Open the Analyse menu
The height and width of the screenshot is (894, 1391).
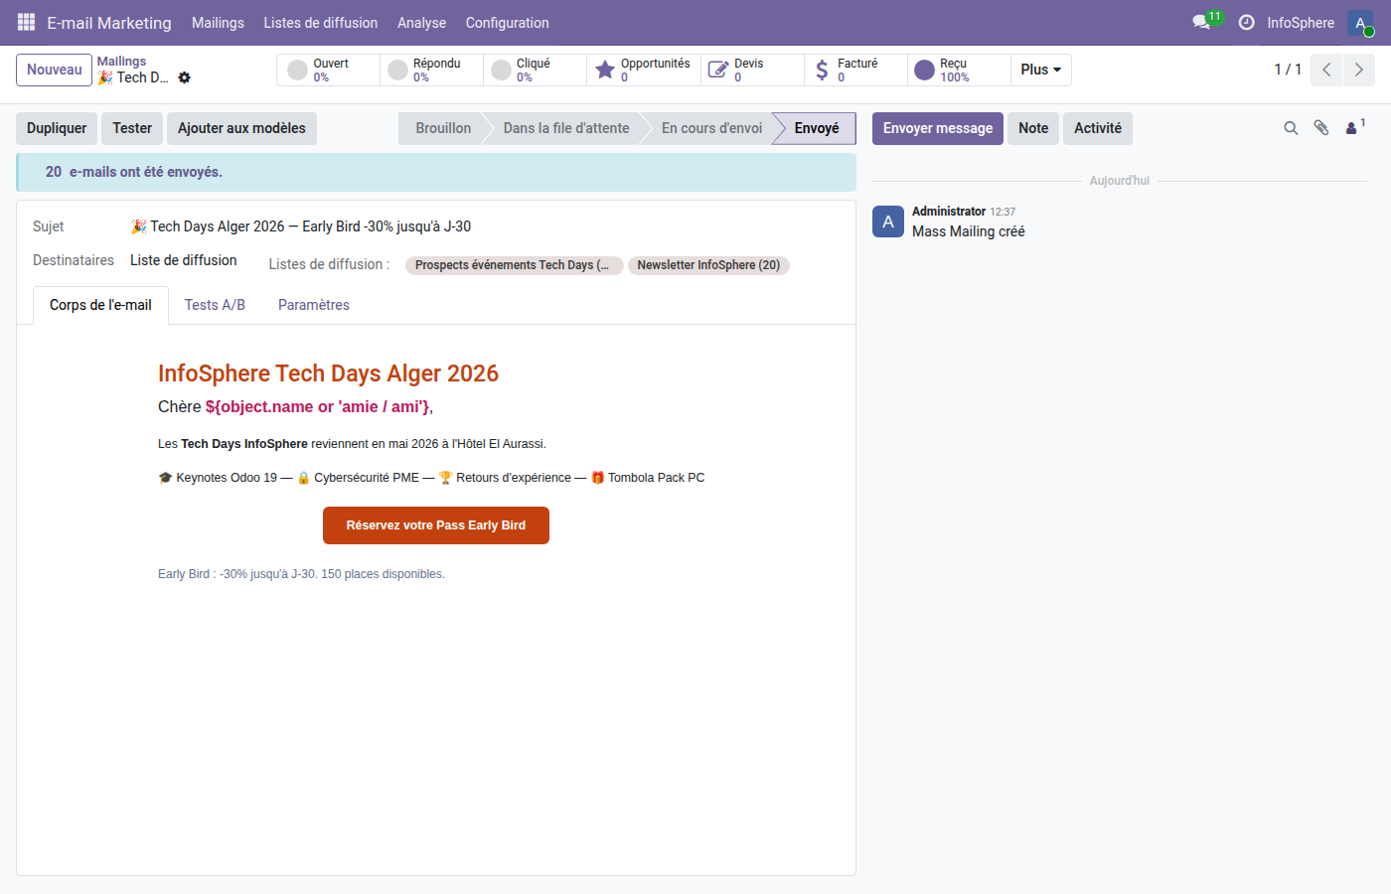pyautogui.click(x=421, y=22)
